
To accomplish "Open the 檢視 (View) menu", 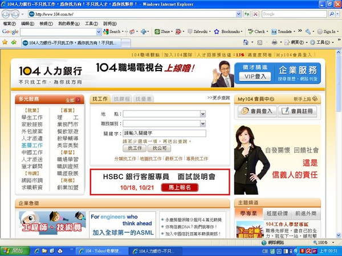I will (x=46, y=23).
